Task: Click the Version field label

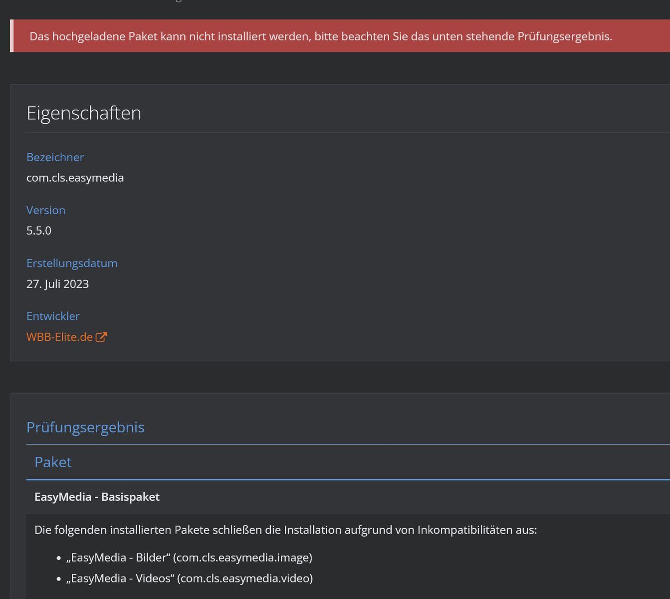Action: [x=45, y=210]
